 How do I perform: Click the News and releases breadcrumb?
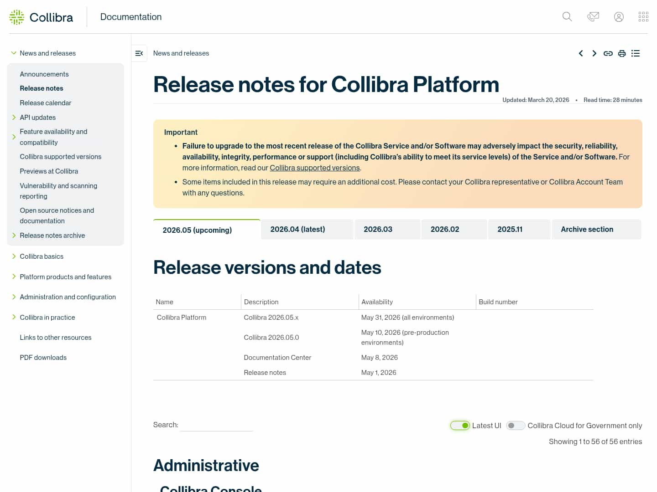point(181,53)
